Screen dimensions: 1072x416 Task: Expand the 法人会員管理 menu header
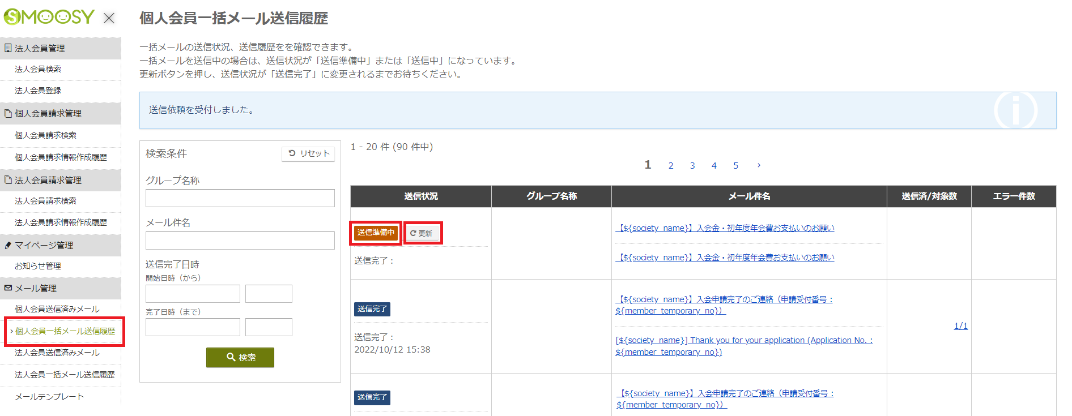(60, 48)
